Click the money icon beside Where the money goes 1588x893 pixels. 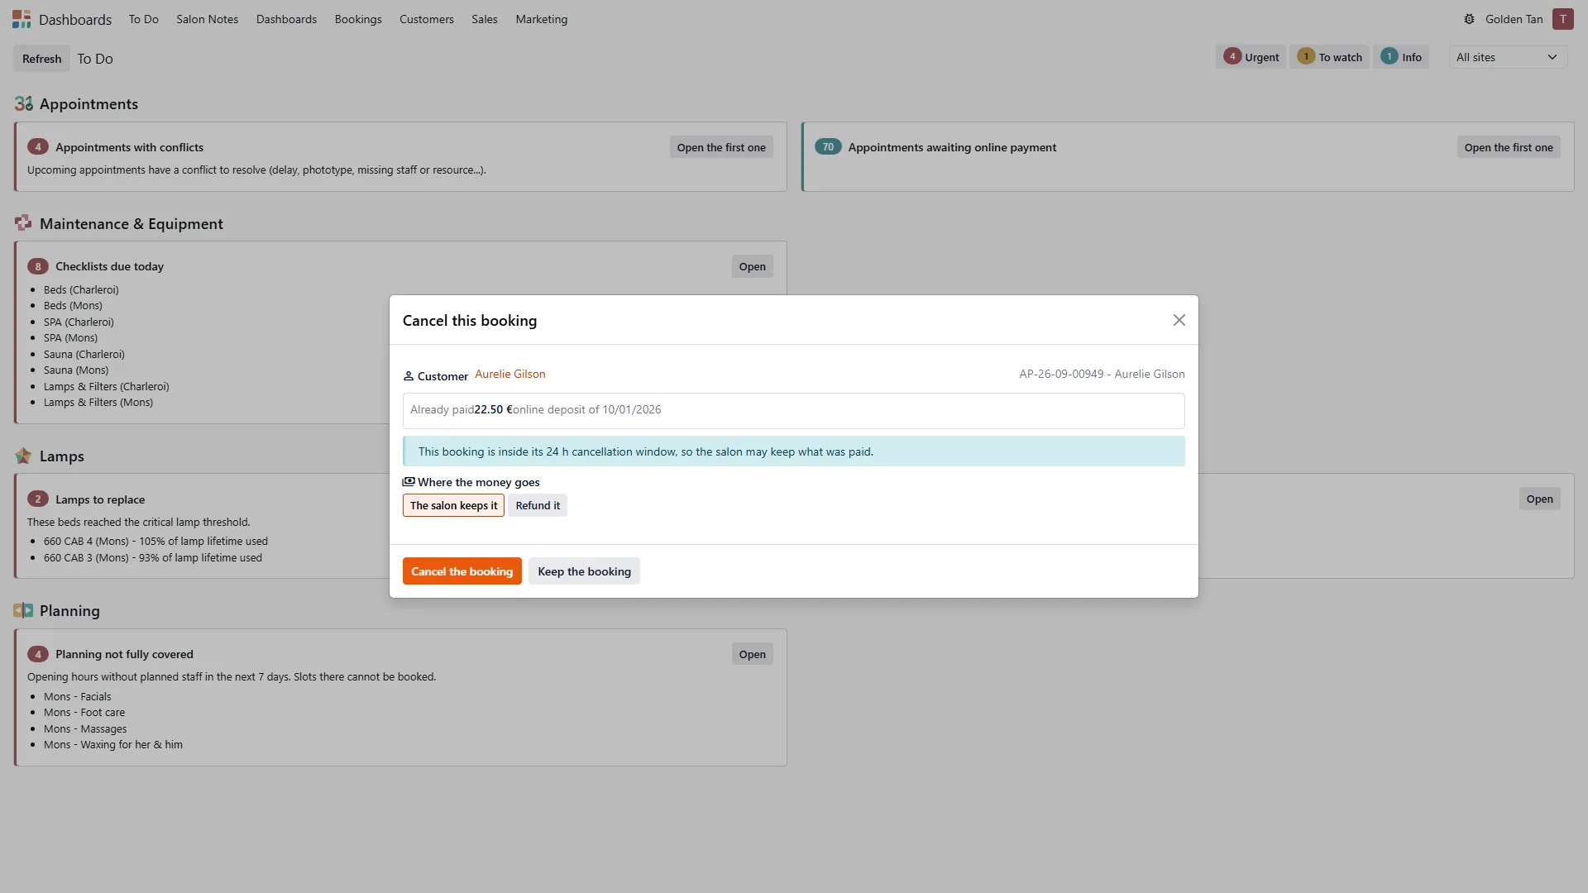point(409,481)
